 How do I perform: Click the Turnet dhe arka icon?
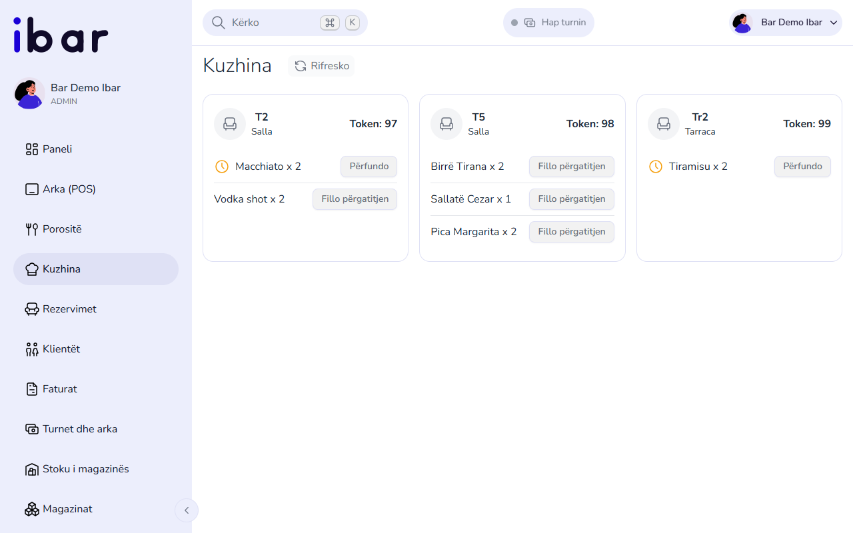32,429
